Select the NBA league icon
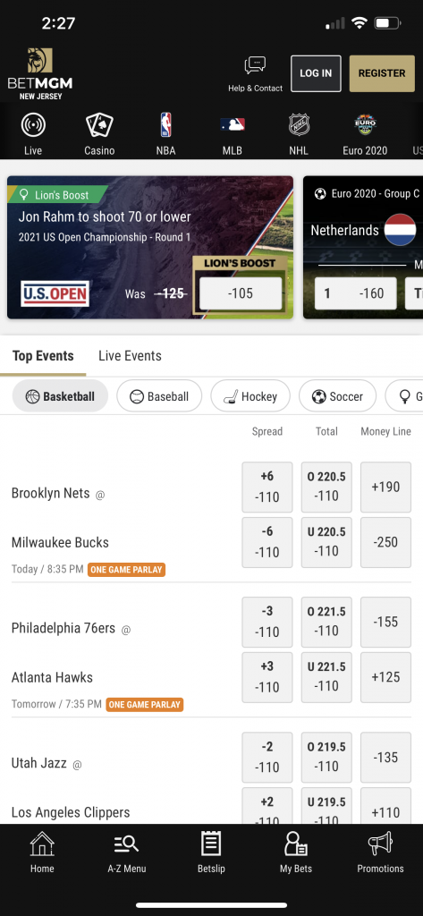Viewport: 423px width, 916px height. 166,125
